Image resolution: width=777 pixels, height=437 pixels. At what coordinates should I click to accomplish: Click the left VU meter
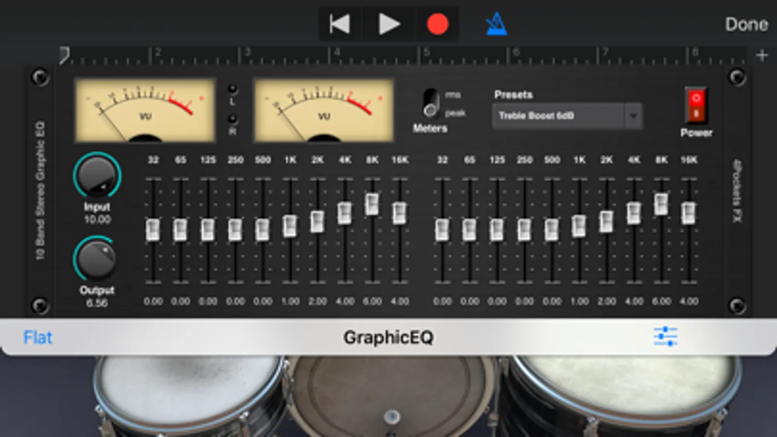coord(145,111)
